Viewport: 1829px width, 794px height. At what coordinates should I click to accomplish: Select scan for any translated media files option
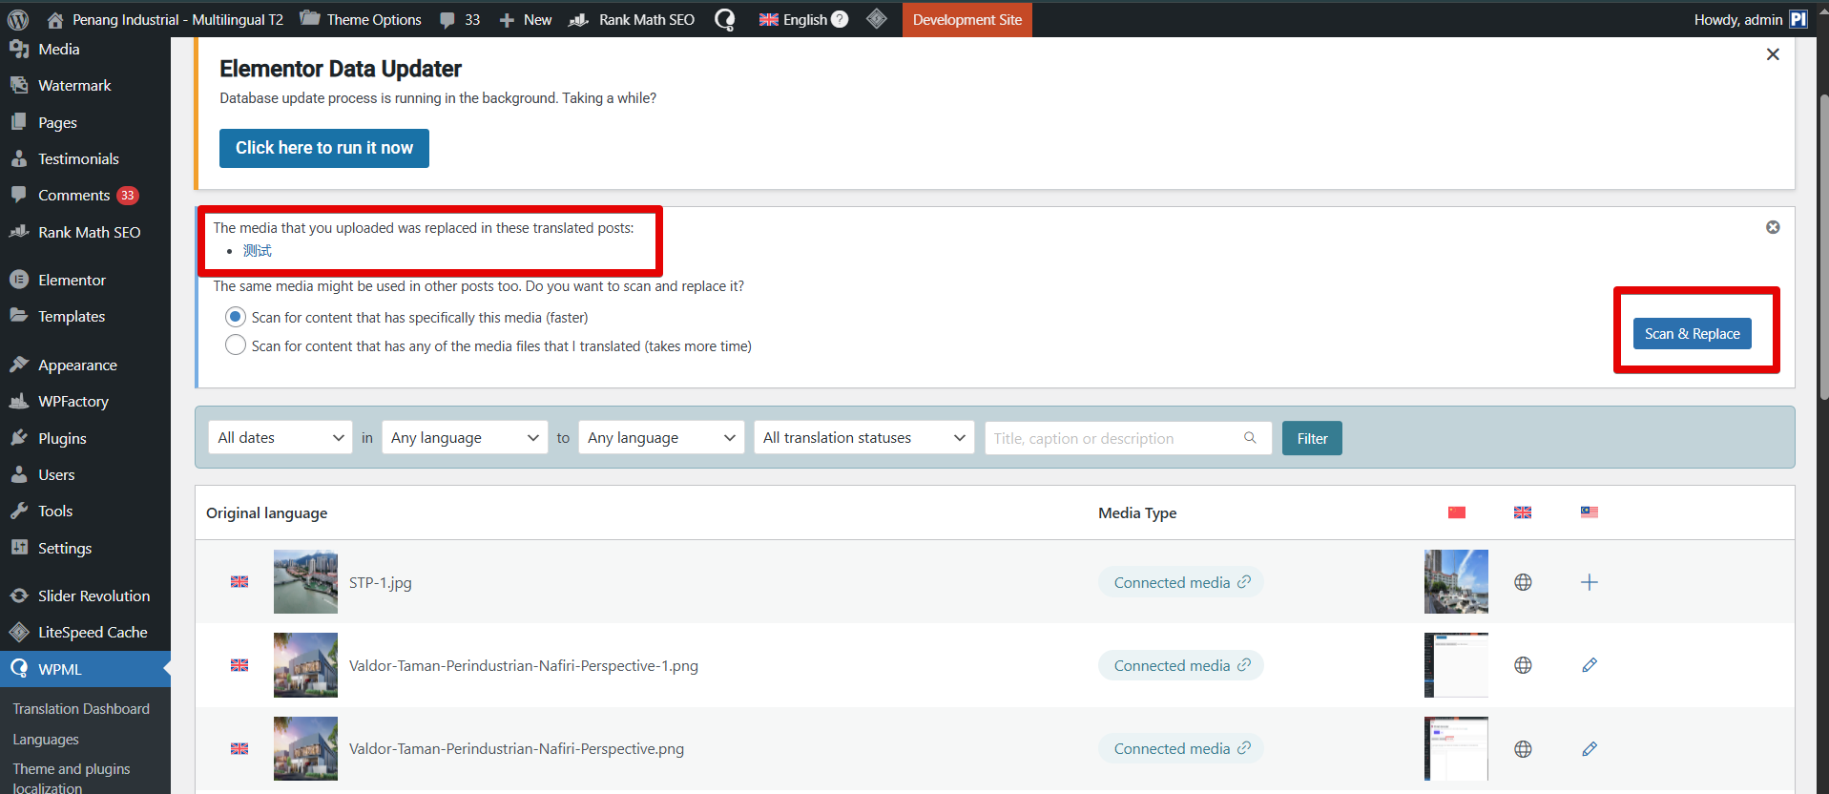coord(235,345)
